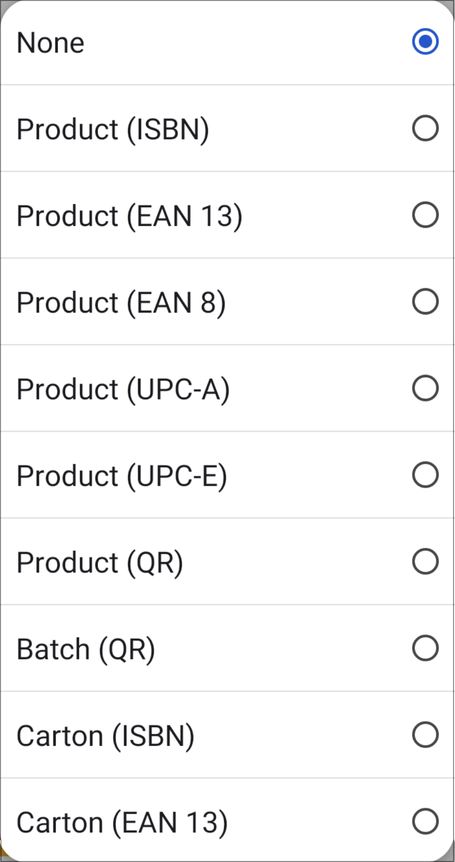
Task: Select the Batch (QR) radio button
Action: (425, 648)
